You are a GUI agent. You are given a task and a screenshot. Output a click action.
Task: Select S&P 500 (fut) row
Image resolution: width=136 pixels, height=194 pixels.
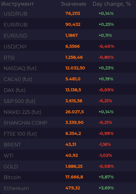pos(68,101)
